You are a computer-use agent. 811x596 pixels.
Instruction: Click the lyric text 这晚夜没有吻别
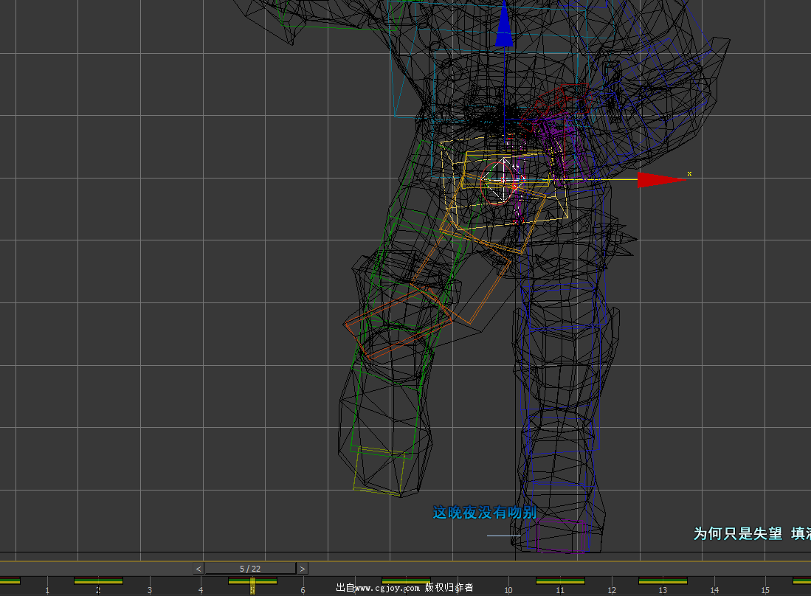pos(485,513)
